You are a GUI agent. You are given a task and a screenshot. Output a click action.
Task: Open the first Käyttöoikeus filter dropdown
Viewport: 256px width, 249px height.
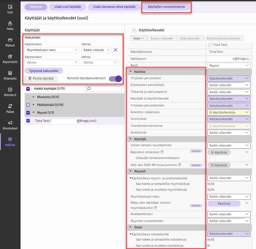(52, 50)
